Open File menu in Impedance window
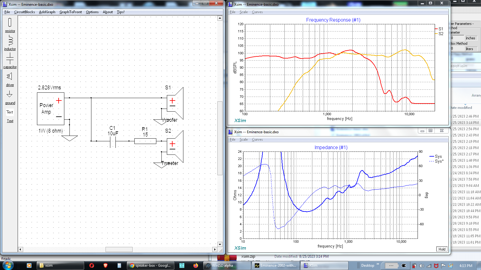The image size is (481, 270). 233,139
